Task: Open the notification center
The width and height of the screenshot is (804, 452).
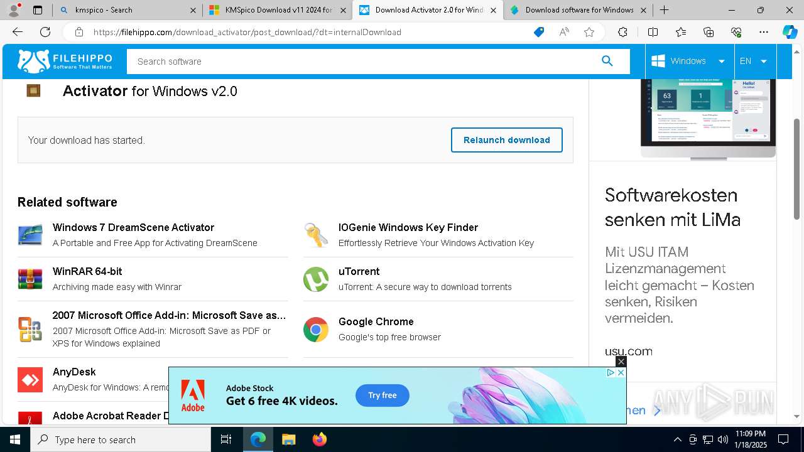Action: 783,439
